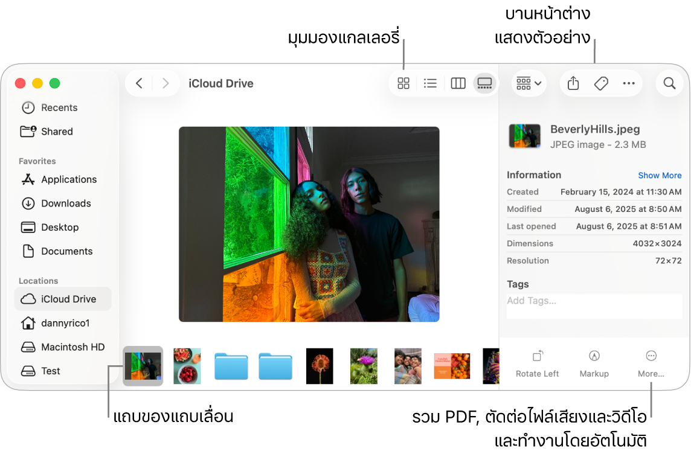Screen dimensions: 691x451
Task: Open Markup for BeverlyHills.jpeg
Action: [x=594, y=362]
